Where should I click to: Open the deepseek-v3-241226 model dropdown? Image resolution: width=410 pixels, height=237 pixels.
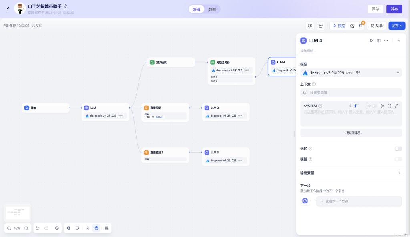pyautogui.click(x=351, y=73)
